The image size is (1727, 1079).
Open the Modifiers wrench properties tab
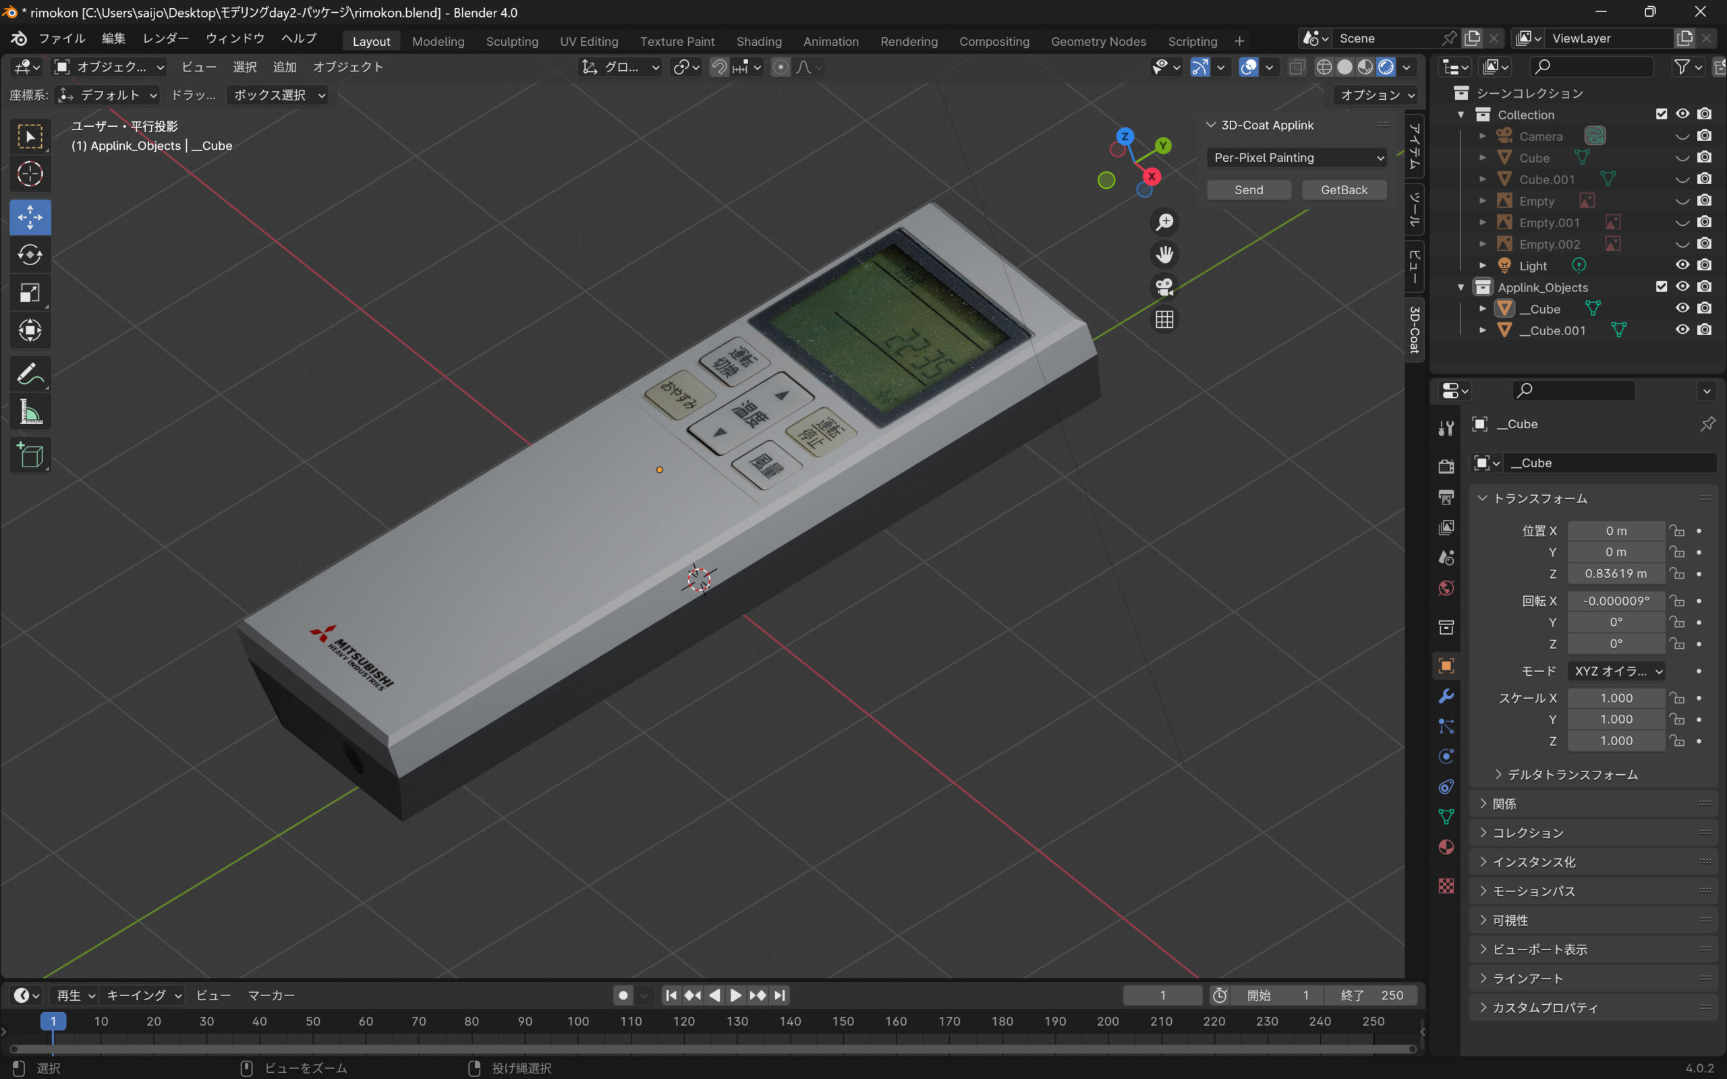coord(1446,696)
